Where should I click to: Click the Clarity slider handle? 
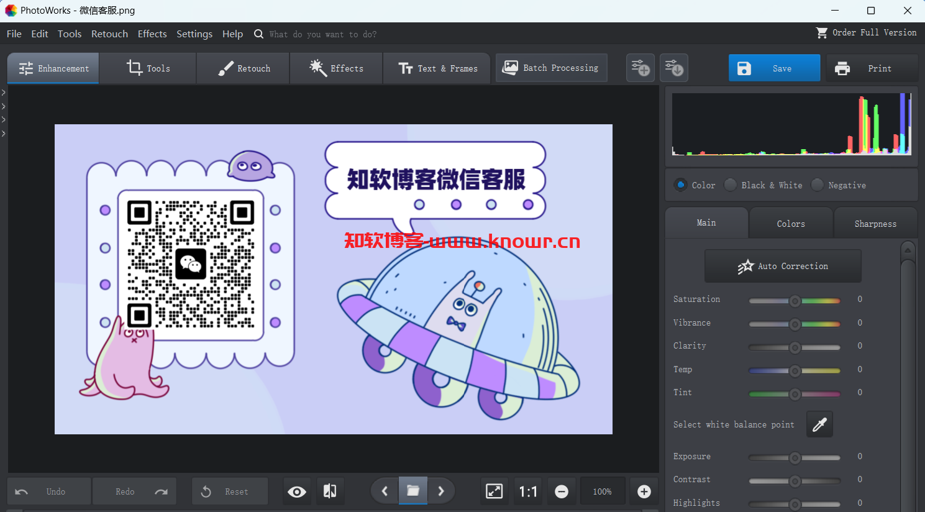coord(795,347)
